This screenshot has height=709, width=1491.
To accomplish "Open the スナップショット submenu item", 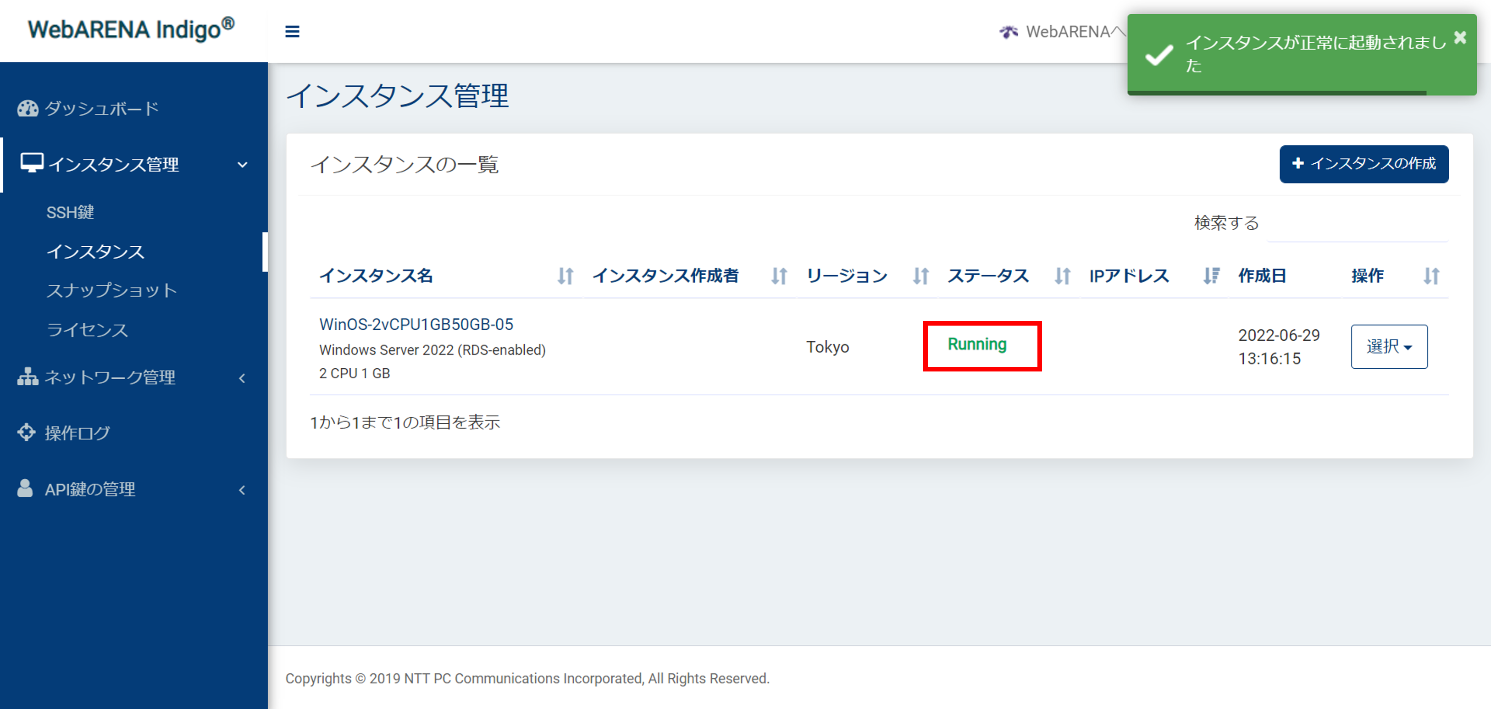I will click(x=111, y=291).
